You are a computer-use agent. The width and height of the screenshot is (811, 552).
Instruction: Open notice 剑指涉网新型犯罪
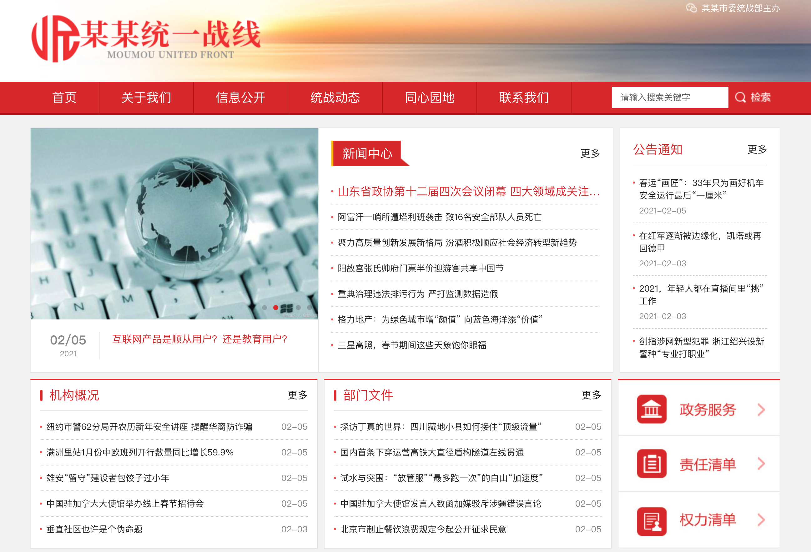pyautogui.click(x=702, y=348)
